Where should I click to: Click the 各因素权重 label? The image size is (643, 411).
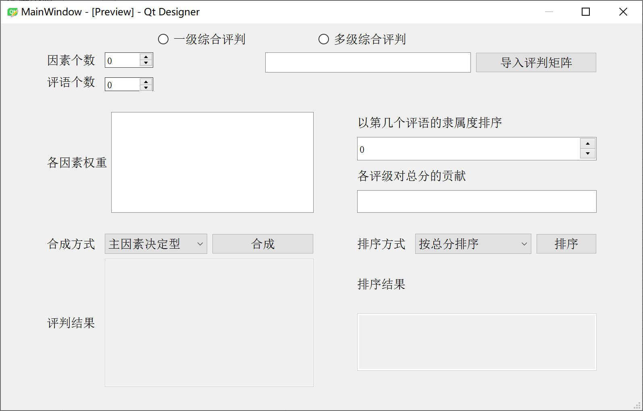click(x=77, y=162)
